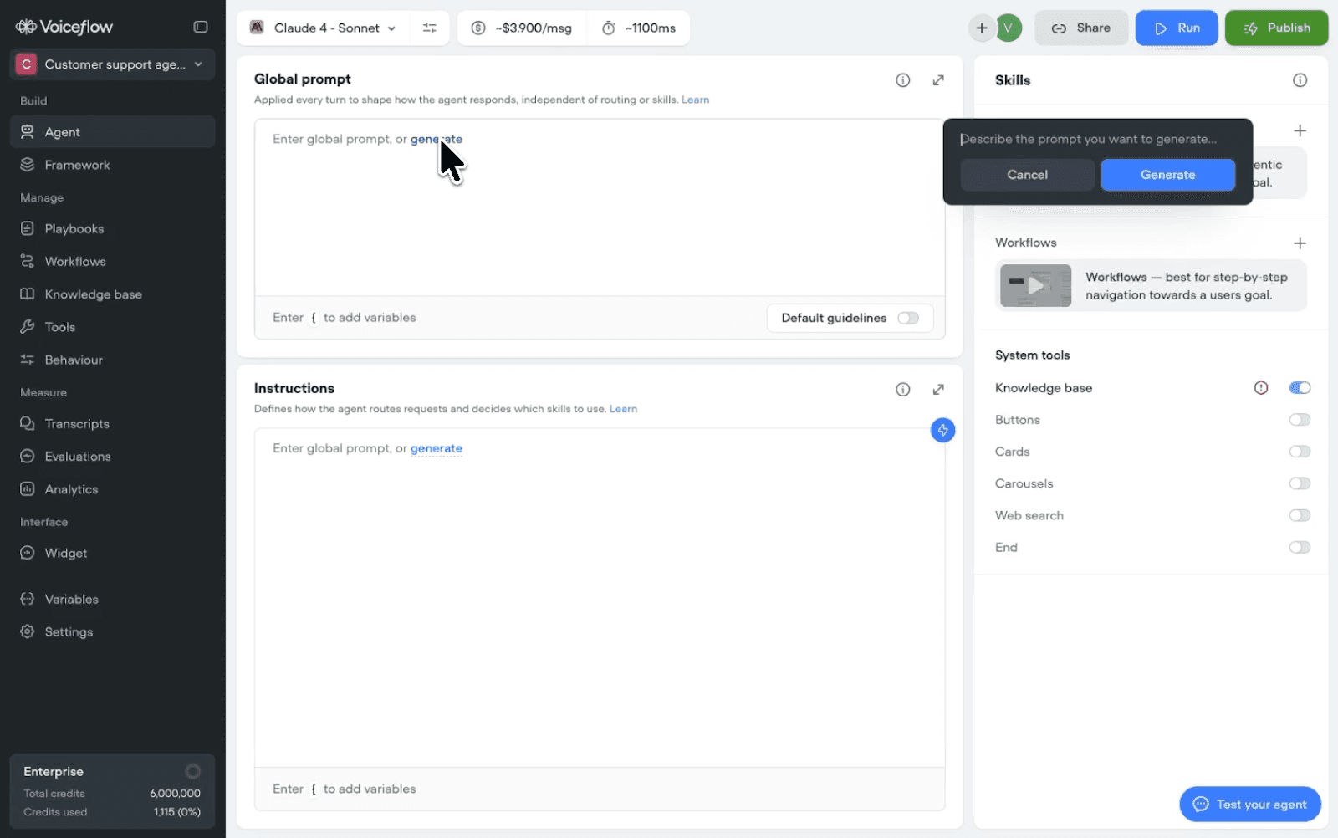
Task: Go to Playbooks
Action: (x=112, y=228)
